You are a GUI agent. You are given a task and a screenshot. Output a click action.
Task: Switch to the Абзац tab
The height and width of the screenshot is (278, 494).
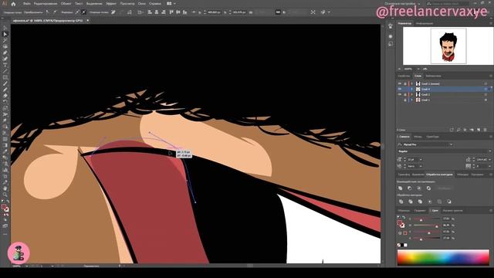[x=418, y=137]
